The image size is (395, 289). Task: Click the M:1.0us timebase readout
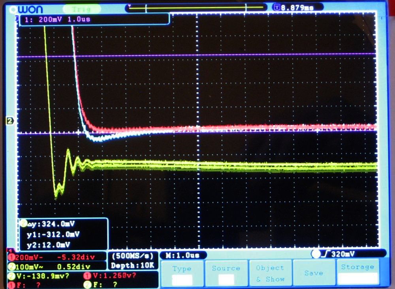click(x=183, y=256)
